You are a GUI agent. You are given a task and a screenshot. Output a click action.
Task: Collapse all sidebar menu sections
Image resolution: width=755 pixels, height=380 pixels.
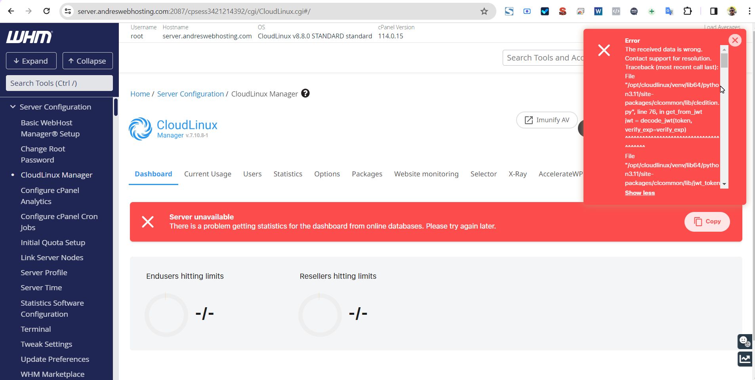(88, 61)
